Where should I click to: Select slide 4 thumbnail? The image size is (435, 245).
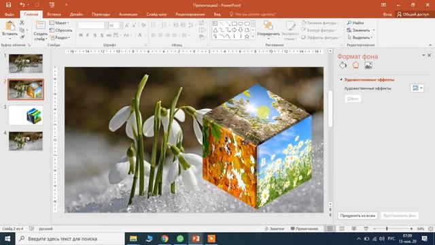[26, 141]
